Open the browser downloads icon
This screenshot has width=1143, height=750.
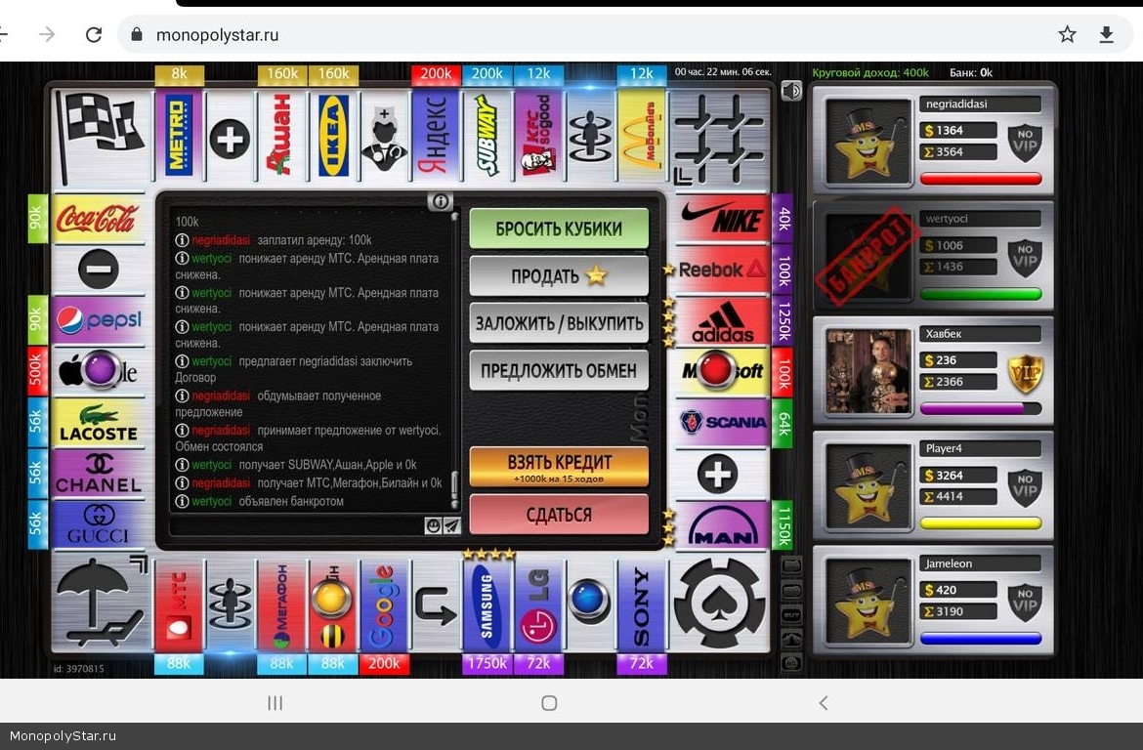(x=1106, y=34)
